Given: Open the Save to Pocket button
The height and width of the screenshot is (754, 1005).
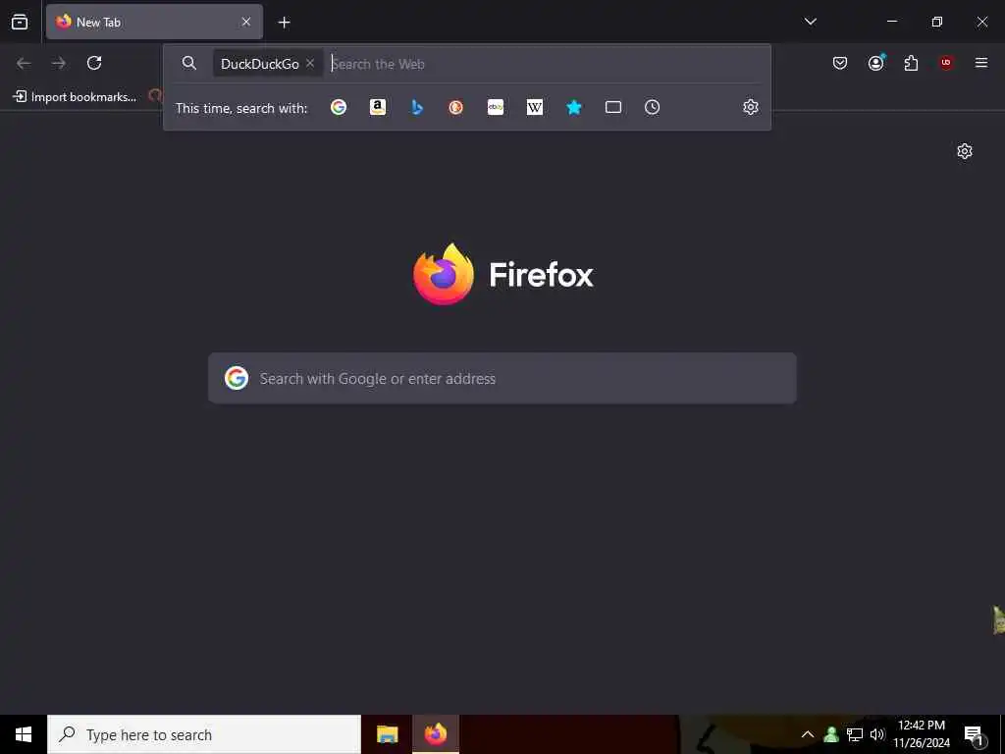Looking at the screenshot, I should click(840, 63).
